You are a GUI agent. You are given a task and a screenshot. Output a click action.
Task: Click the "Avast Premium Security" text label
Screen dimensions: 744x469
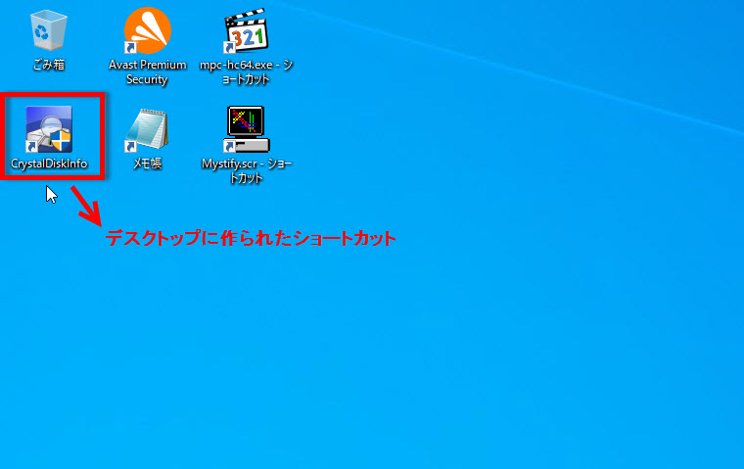(147, 72)
